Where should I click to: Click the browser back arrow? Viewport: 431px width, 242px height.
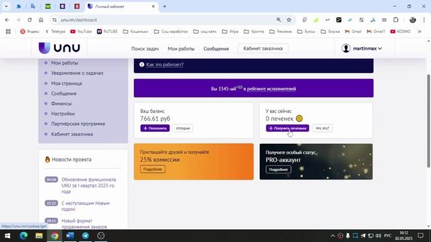click(7, 19)
